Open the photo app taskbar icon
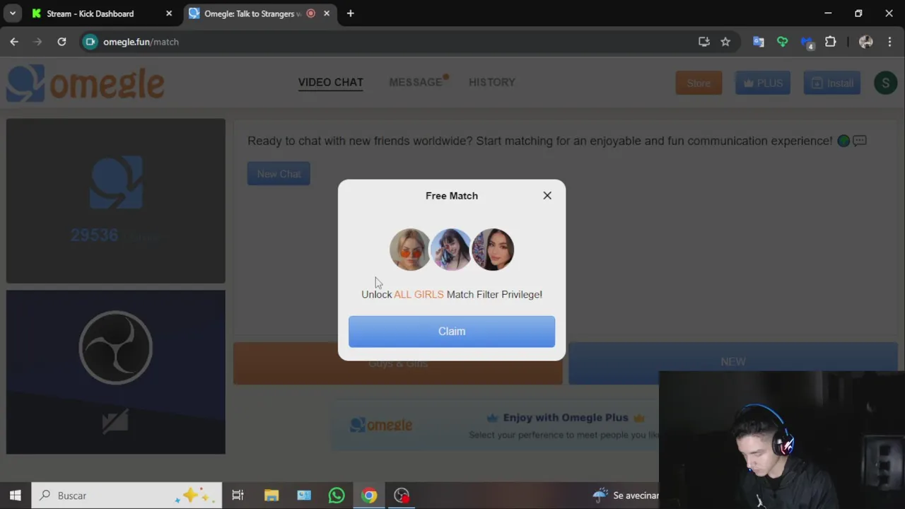Screen dimensions: 905x509 (304, 496)
